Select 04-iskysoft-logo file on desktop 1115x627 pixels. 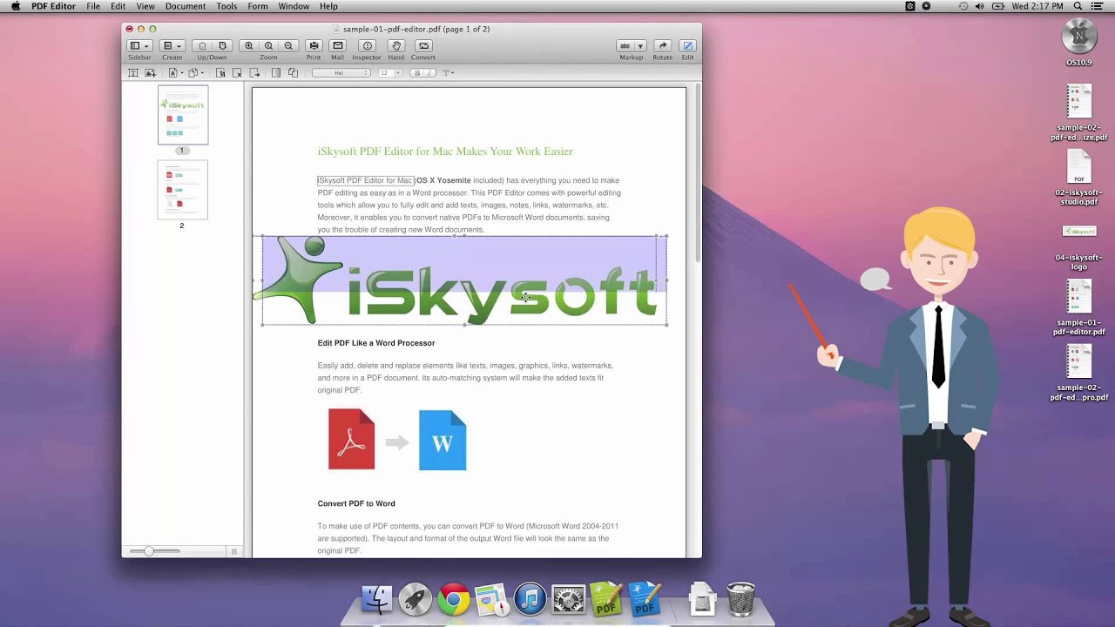(1079, 247)
